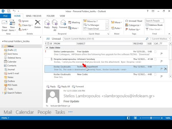172x129 pixels.
Task: Open the Categorize dropdown
Action: point(133,25)
